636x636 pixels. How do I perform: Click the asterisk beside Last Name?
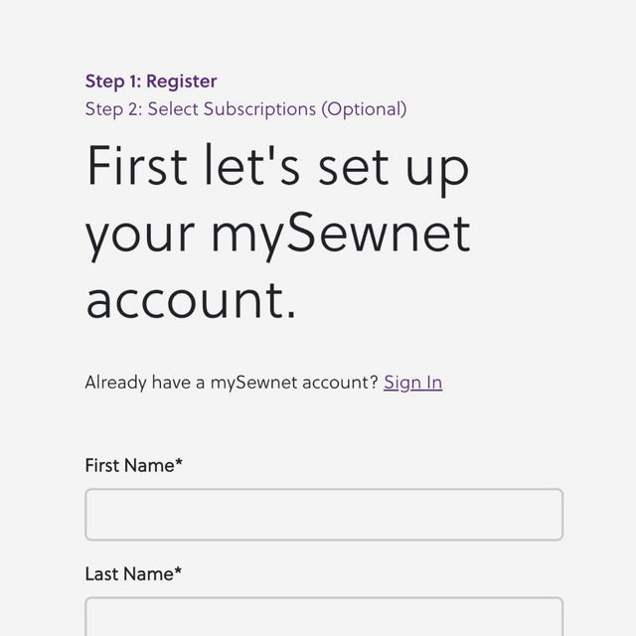pos(179,571)
